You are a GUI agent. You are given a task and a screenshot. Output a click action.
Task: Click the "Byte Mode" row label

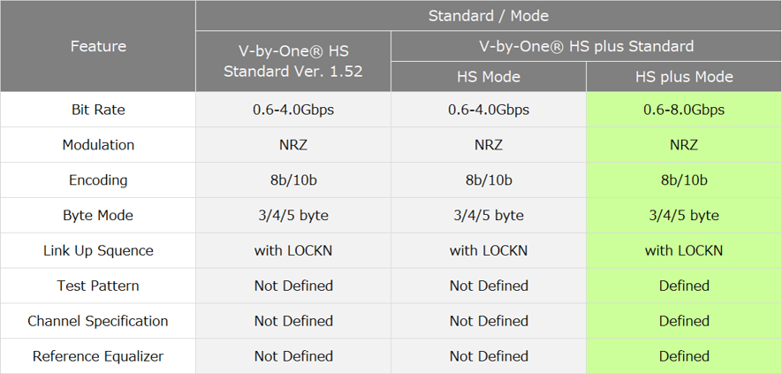(98, 216)
